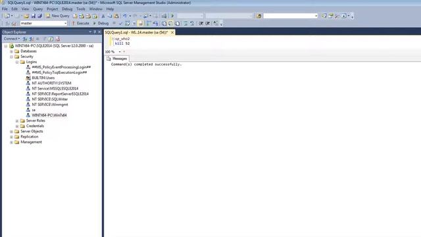Screen dimensions: 421x237
Task: Click the Analysis Services MDX Query icon
Action: [82, 16]
